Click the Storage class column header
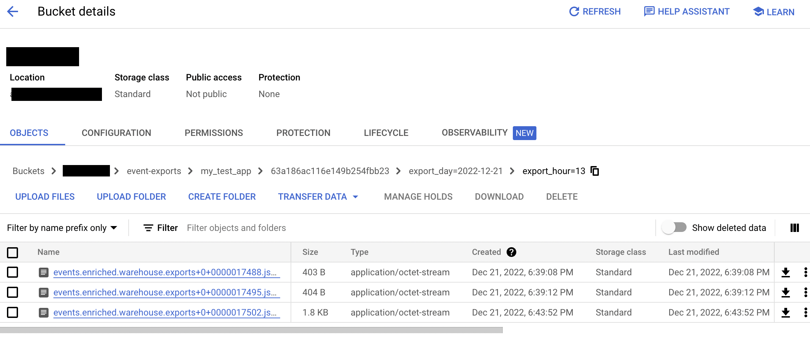The height and width of the screenshot is (337, 810). point(621,252)
